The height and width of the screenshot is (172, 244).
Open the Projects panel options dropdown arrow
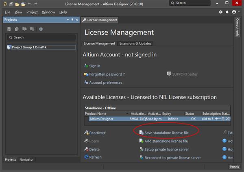point(68,20)
